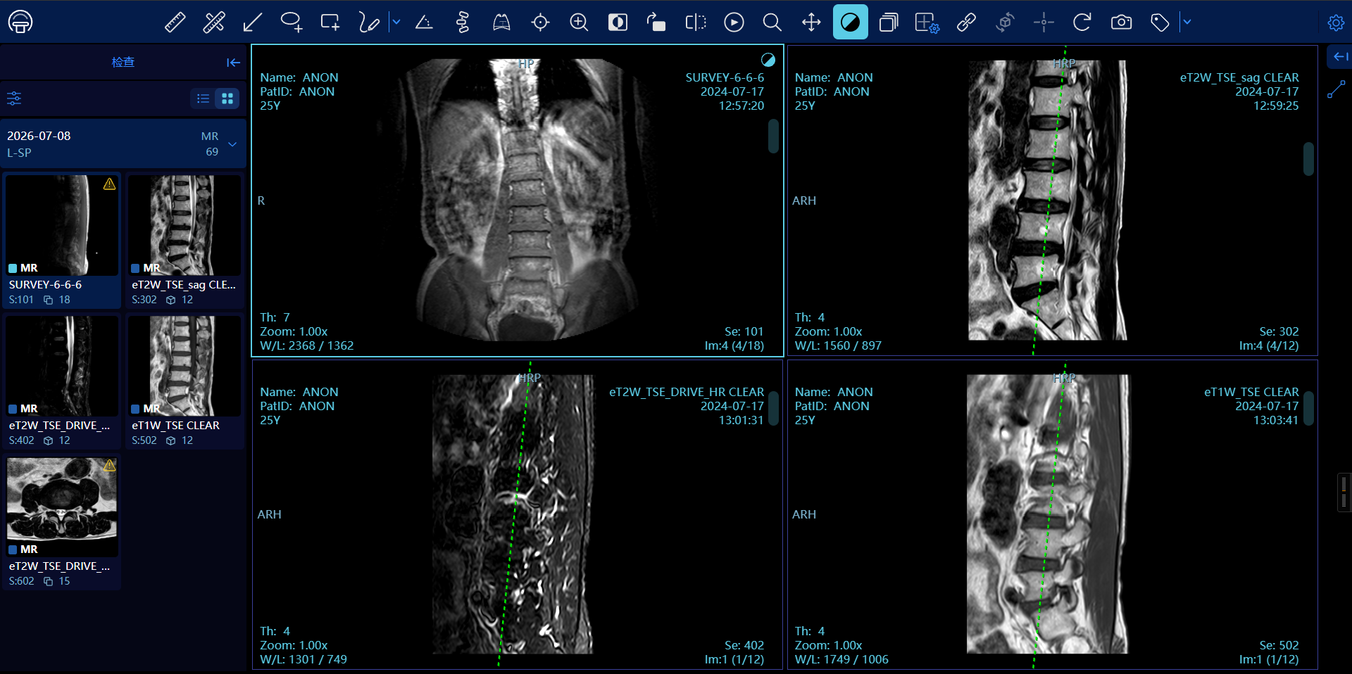Activate the magnifier zoom-in tool
1352x674 pixels.
coord(579,23)
